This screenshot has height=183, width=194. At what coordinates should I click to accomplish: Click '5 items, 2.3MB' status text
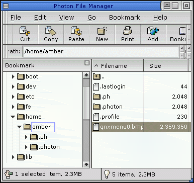(x=134, y=174)
